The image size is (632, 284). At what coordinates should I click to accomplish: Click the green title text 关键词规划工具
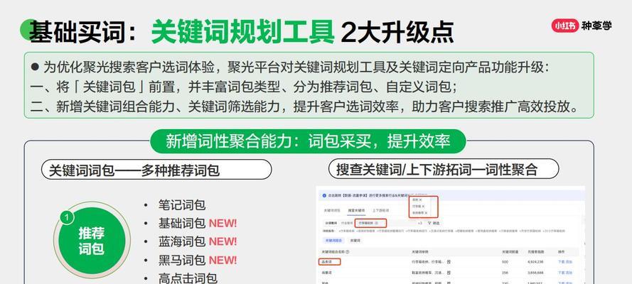pos(242,31)
